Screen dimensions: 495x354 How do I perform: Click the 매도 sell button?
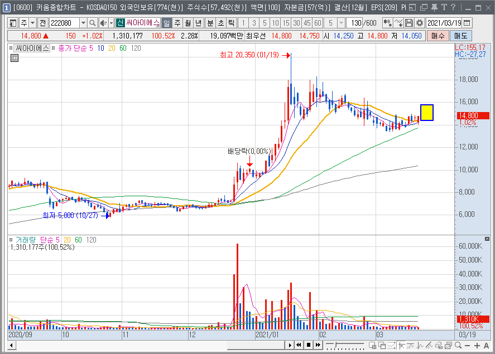click(x=461, y=36)
